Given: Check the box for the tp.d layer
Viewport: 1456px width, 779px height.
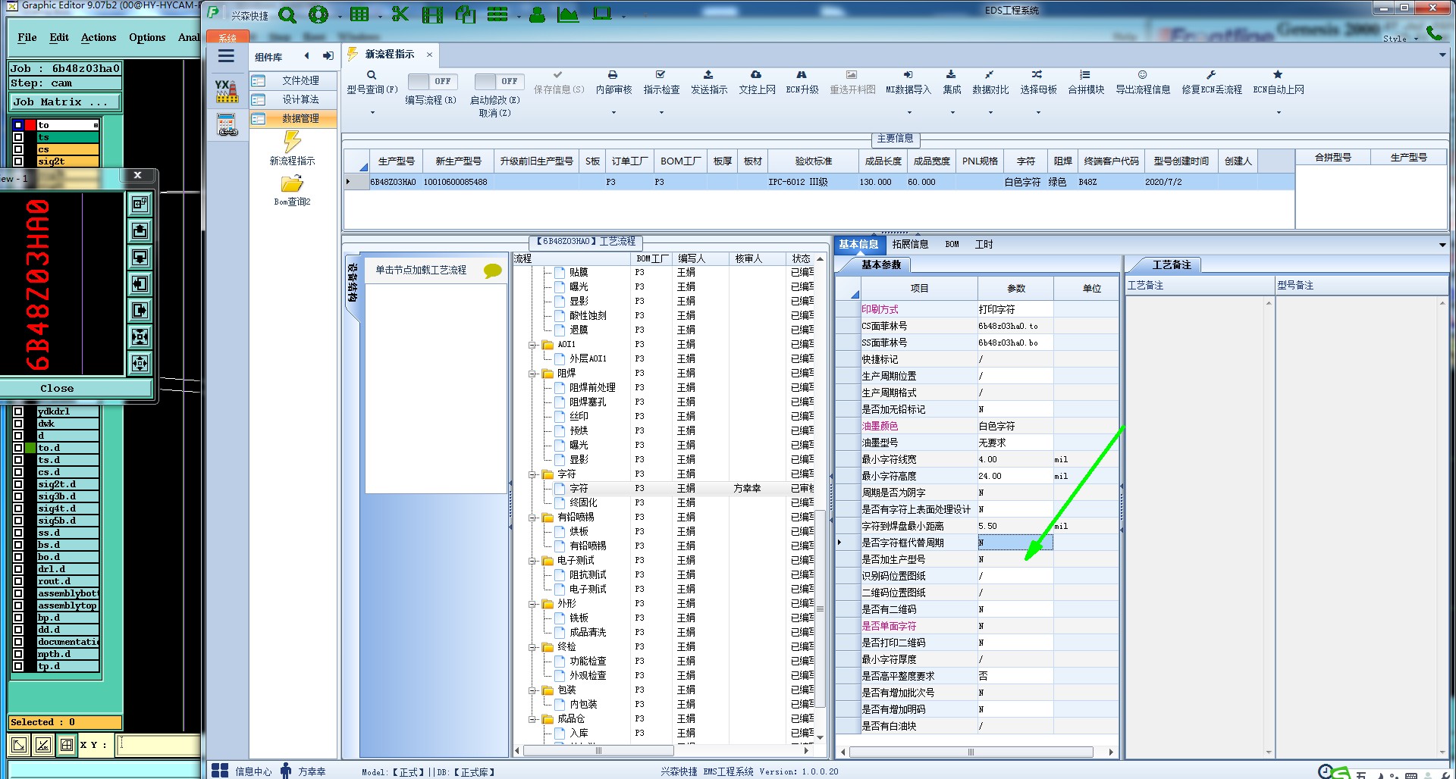Looking at the screenshot, I should [x=18, y=666].
